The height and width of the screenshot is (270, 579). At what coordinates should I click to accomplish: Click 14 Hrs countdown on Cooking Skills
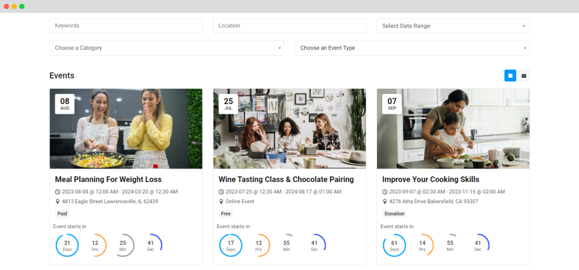point(423,246)
